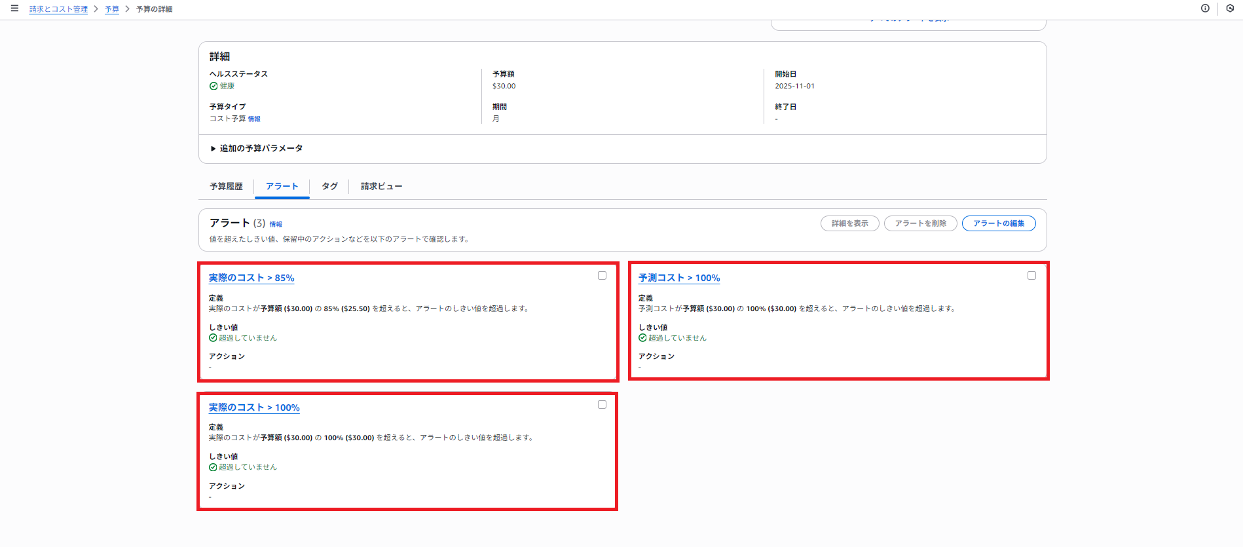This screenshot has width=1243, height=547.
Task: Go to 請求とコスト管理 breadcrumb link
Action: (58, 9)
